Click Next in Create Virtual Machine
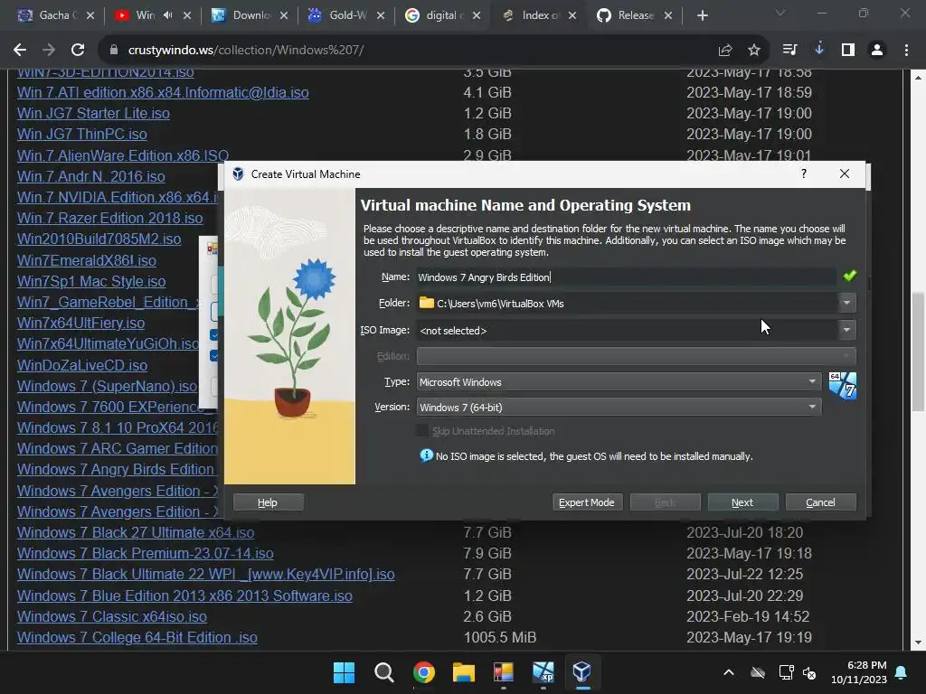 pos(742,502)
